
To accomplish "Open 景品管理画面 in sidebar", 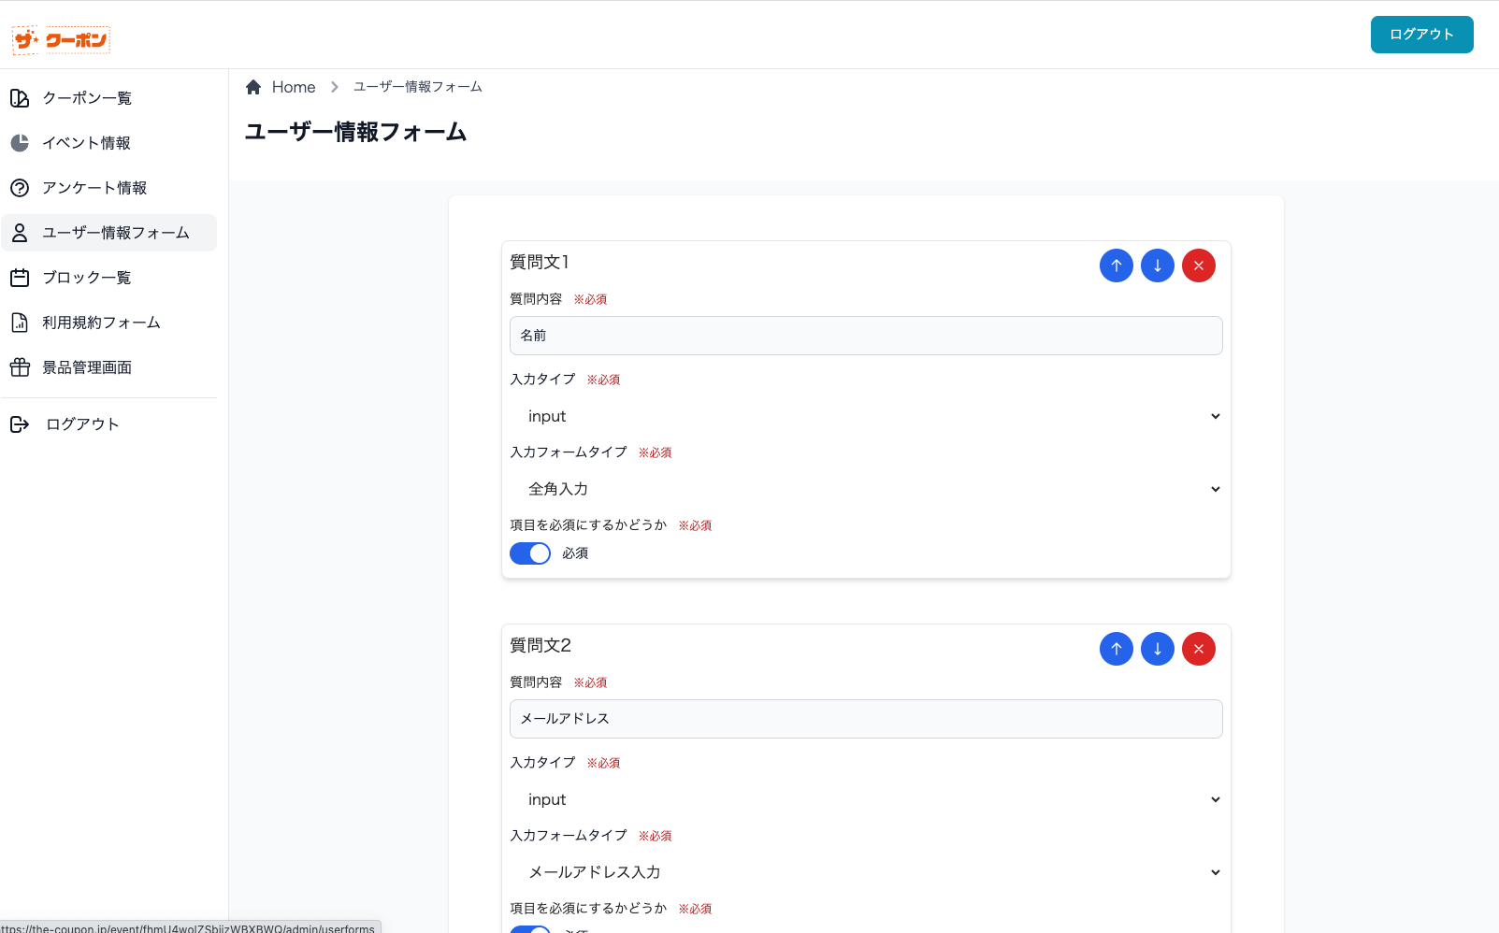I will [x=108, y=367].
